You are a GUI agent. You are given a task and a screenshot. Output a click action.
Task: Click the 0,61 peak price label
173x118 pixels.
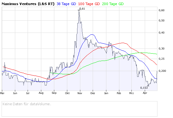pyautogui.click(x=82, y=9)
